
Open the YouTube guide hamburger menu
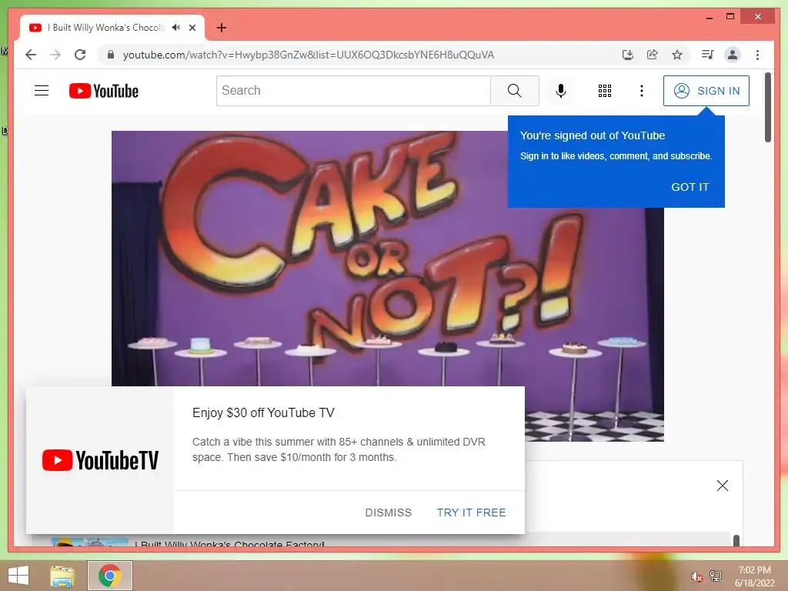42,91
